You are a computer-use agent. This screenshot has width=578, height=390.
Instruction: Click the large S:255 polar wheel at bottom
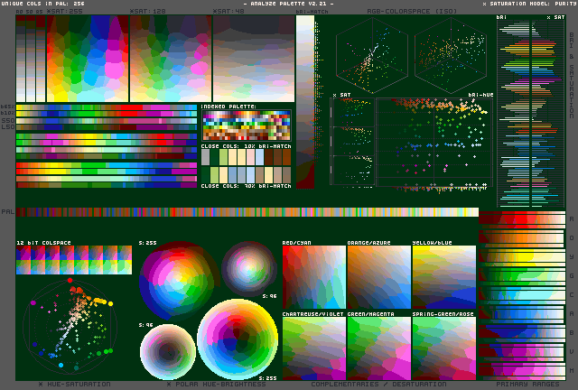tap(238, 339)
